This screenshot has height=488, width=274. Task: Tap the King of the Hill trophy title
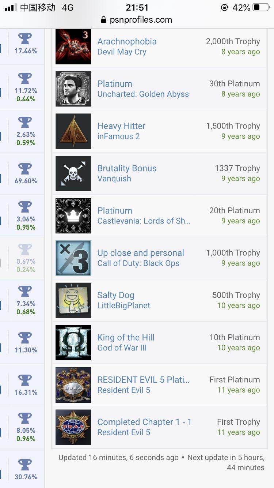click(126, 337)
